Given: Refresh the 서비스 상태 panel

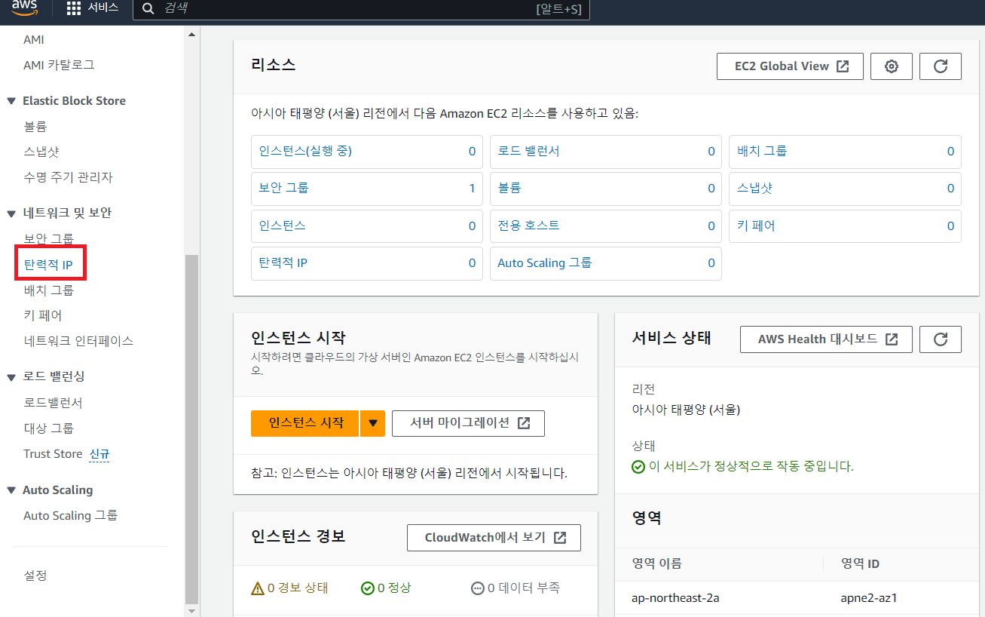Looking at the screenshot, I should pyautogui.click(x=941, y=339).
